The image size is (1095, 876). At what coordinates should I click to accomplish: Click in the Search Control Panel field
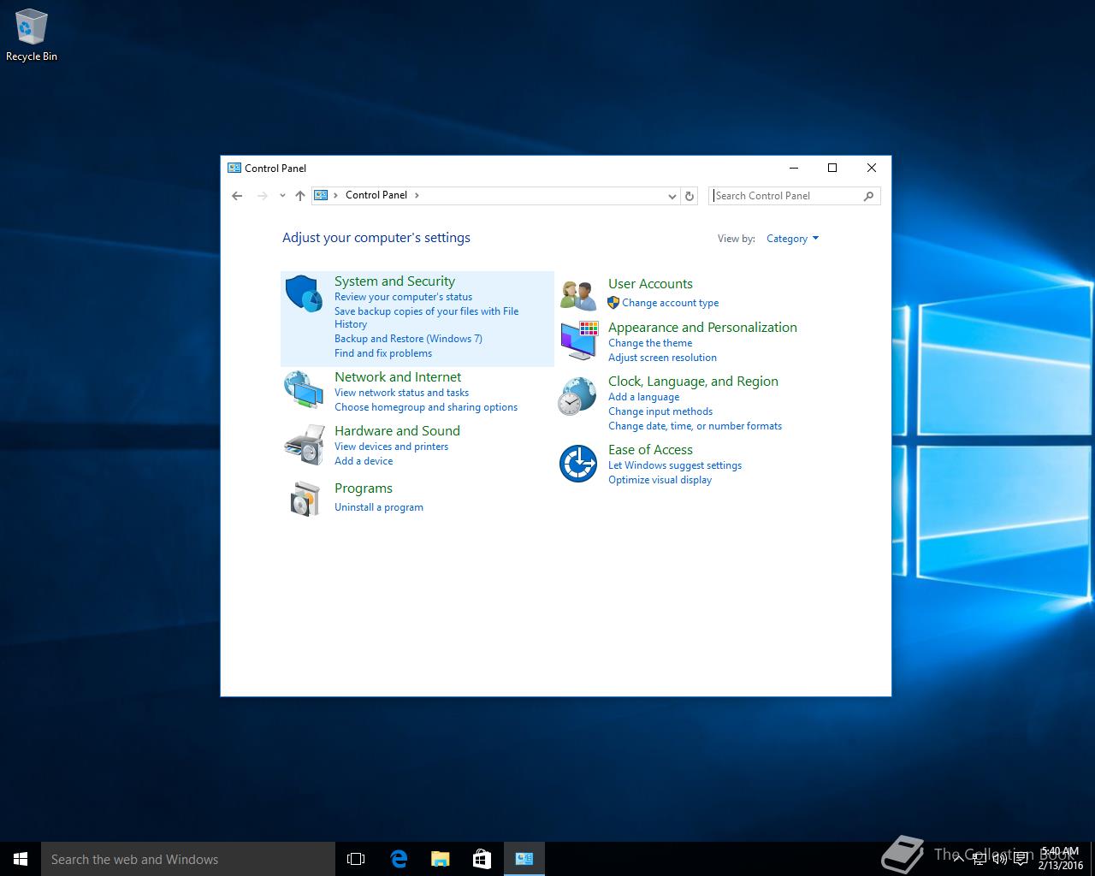click(x=787, y=196)
